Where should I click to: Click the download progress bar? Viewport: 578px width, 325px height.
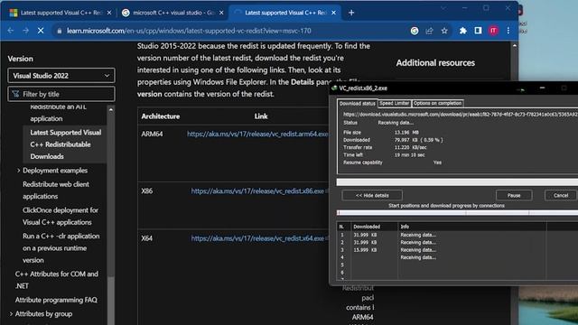(x=457, y=182)
